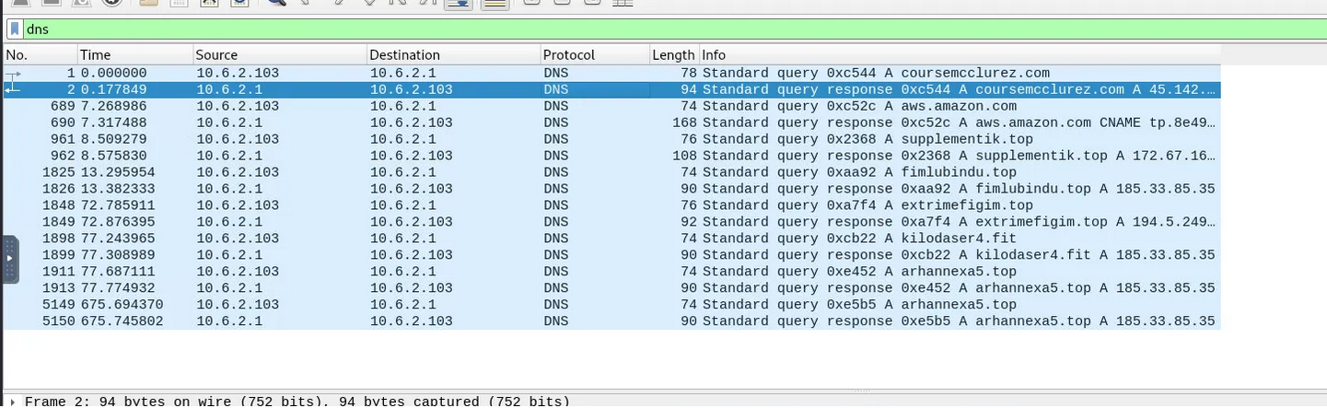Click the display filter bookmark icon
Viewport: 1327px width, 408px height.
pos(15,29)
